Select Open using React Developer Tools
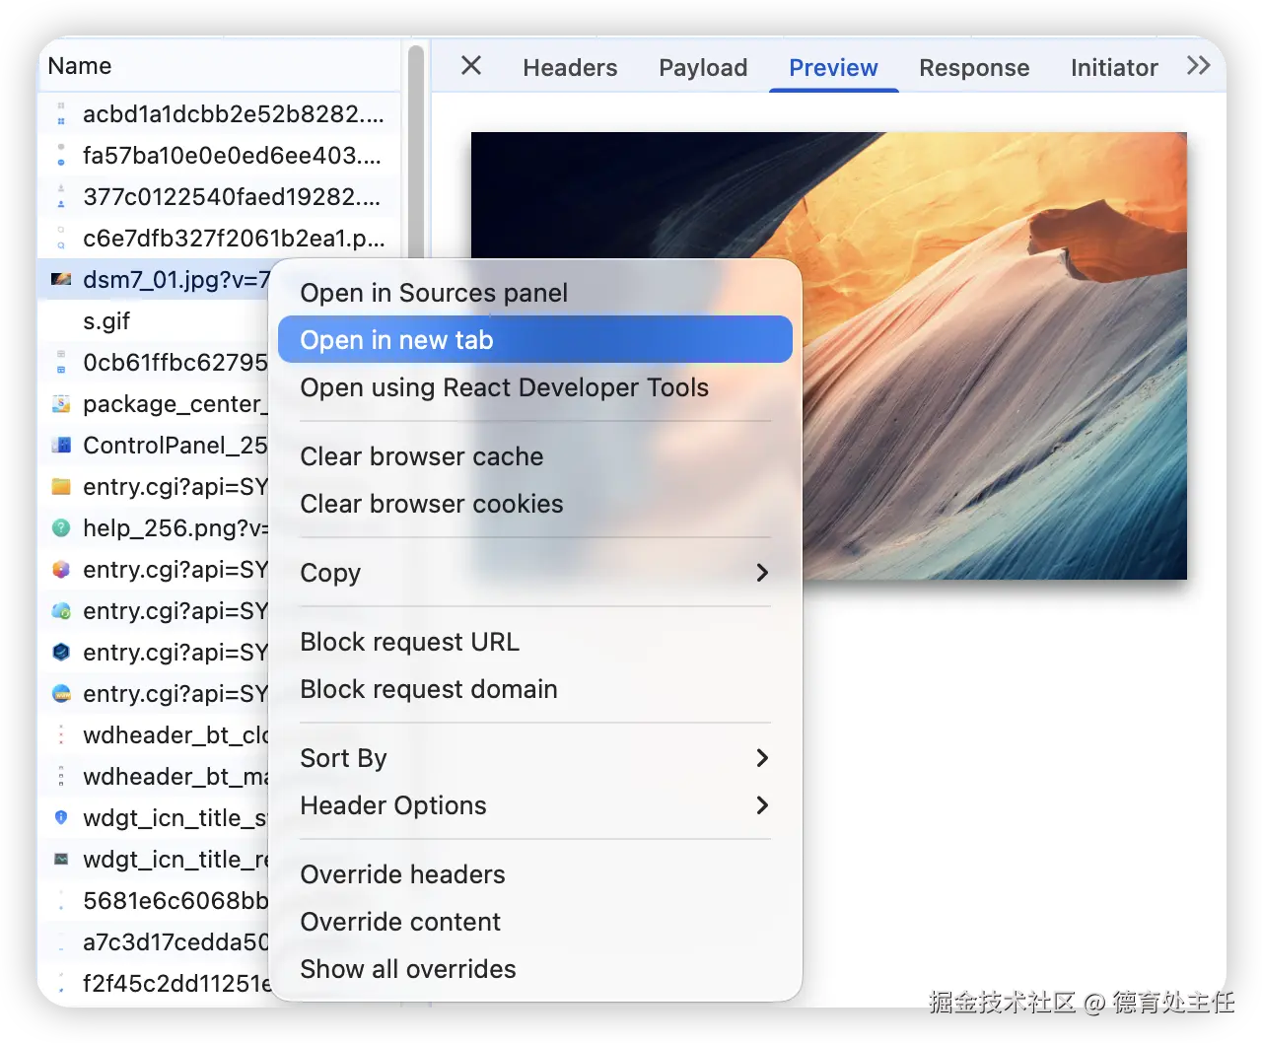The width and height of the screenshot is (1262, 1043). pyautogui.click(x=535, y=387)
